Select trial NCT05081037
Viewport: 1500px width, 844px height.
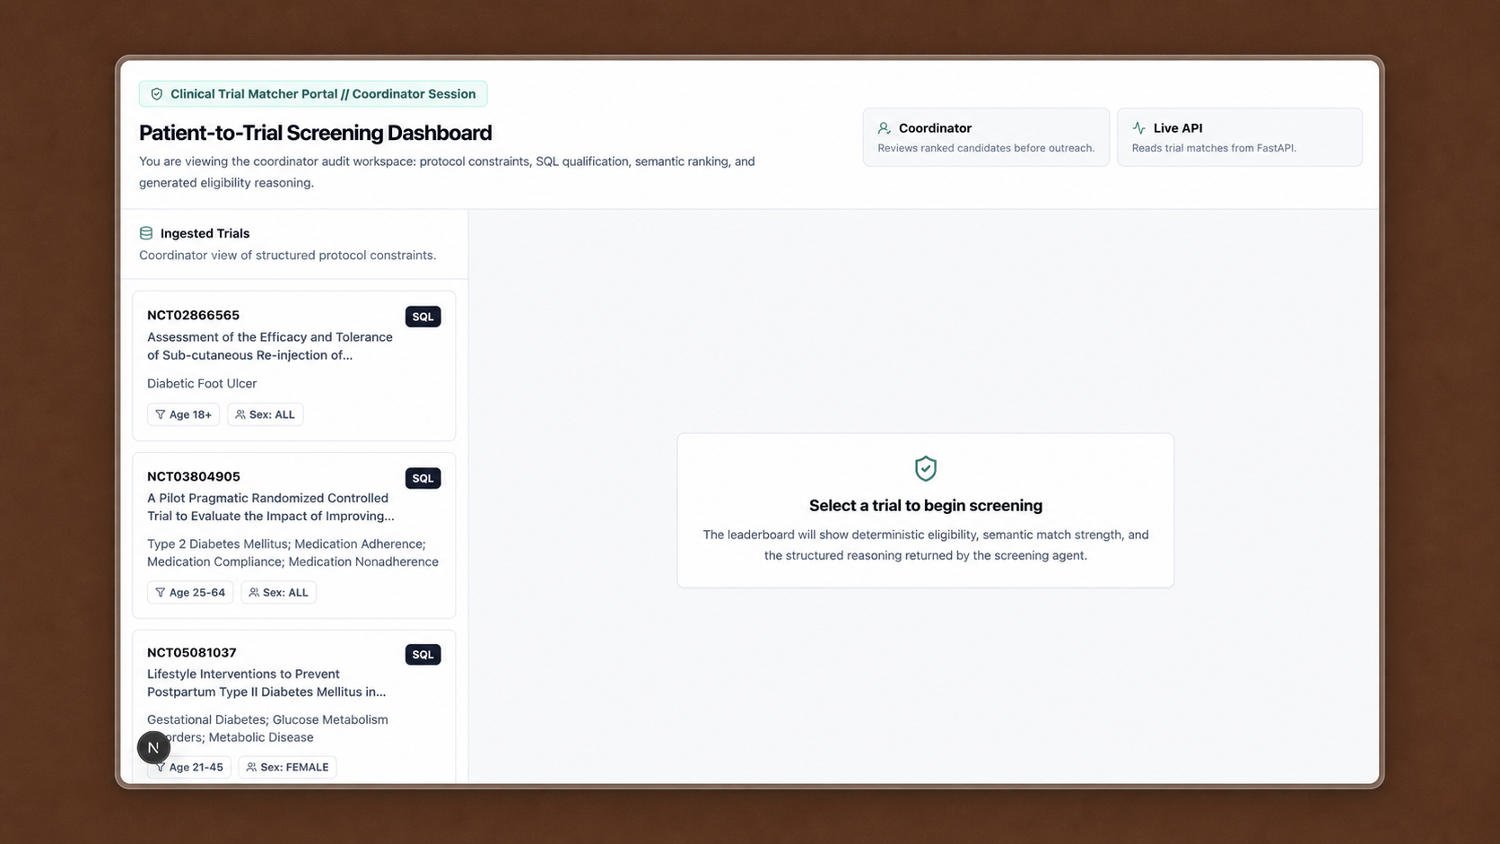[294, 707]
